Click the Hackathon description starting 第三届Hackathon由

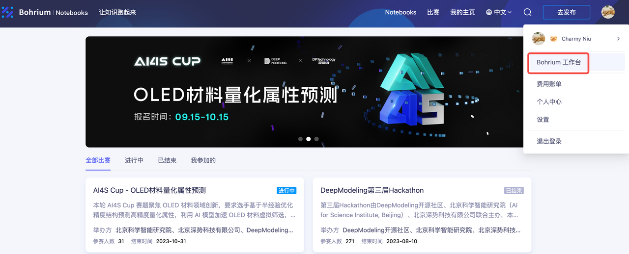(x=419, y=210)
